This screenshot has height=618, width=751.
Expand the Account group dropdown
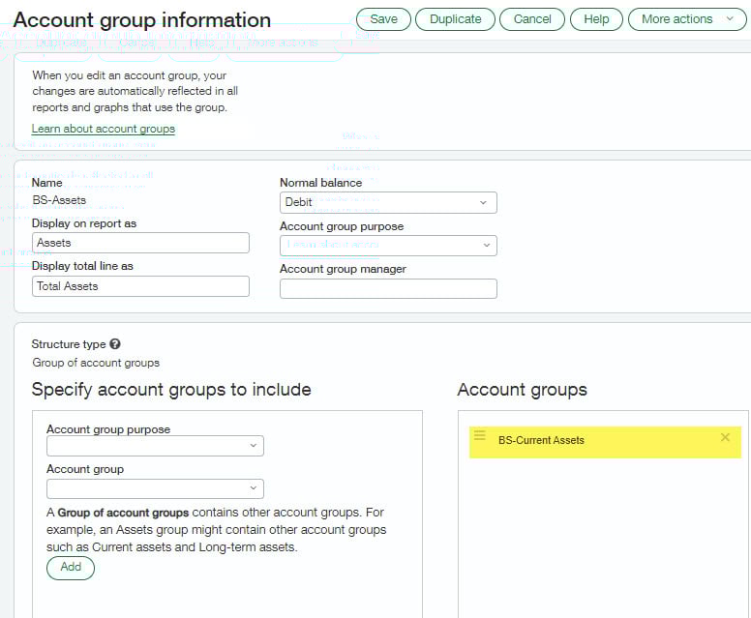click(155, 488)
